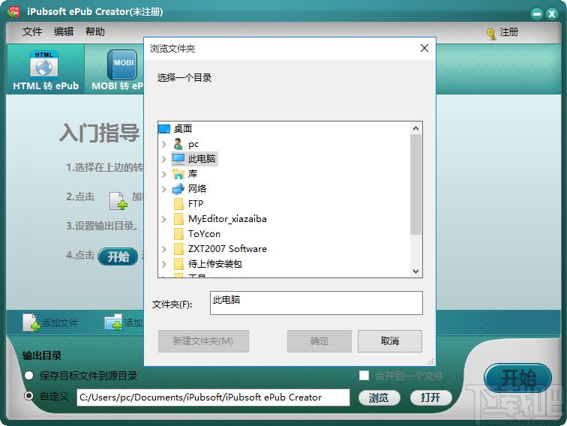
Task: Click the 文件夹(F) folder name input field
Action: click(316, 303)
